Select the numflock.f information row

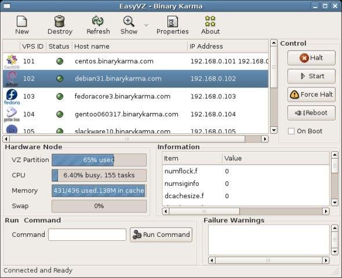(x=246, y=171)
